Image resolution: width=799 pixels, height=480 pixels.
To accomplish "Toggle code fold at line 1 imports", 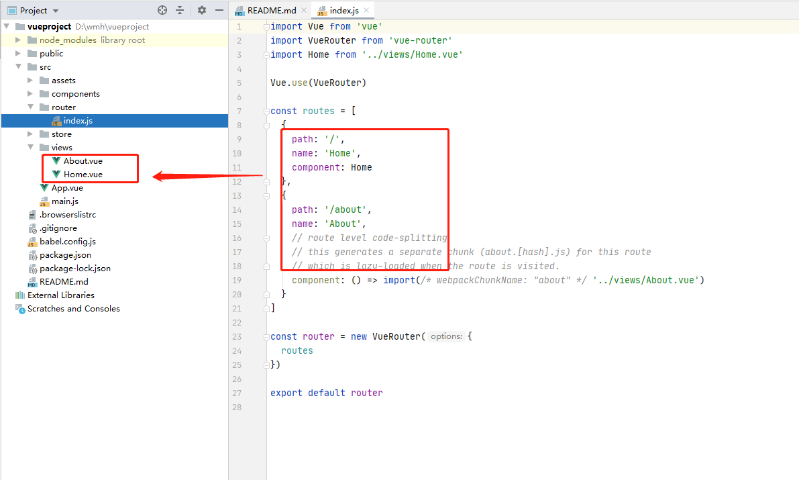I will click(266, 27).
